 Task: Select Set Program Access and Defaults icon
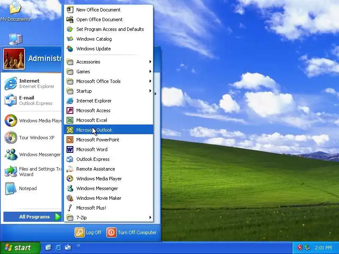[70, 29]
